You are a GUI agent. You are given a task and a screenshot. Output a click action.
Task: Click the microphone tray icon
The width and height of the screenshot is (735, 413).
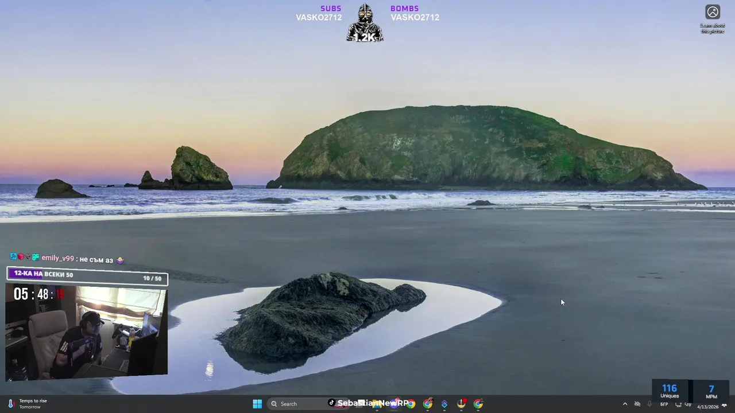[x=649, y=404]
